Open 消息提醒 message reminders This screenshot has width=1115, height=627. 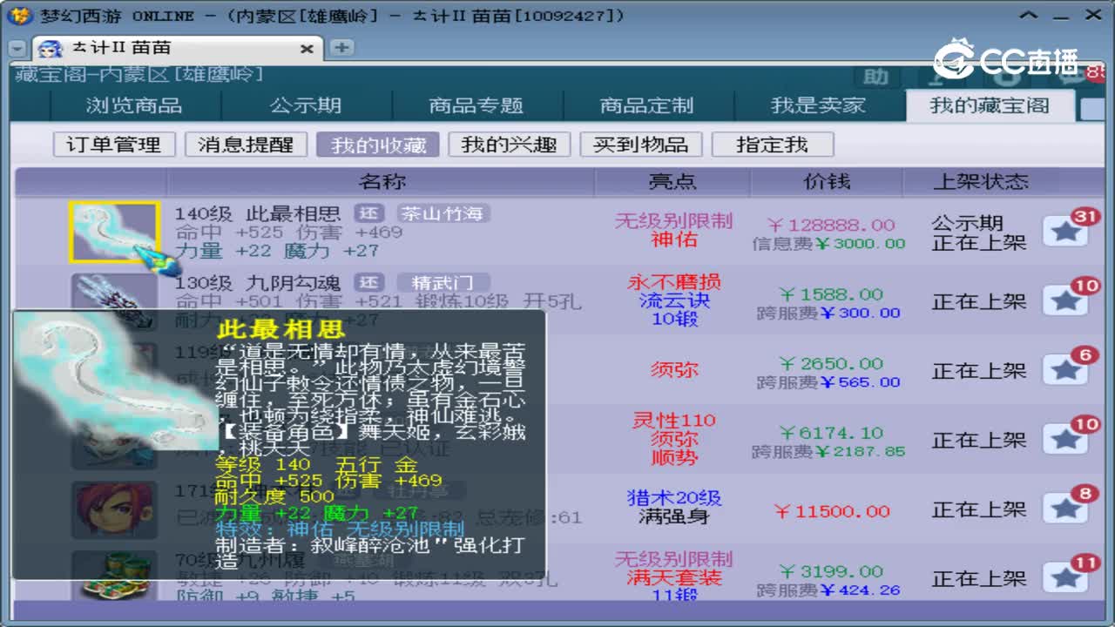[x=246, y=145]
